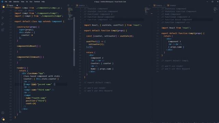
Task: Open the Help menu
Action: 43,2
